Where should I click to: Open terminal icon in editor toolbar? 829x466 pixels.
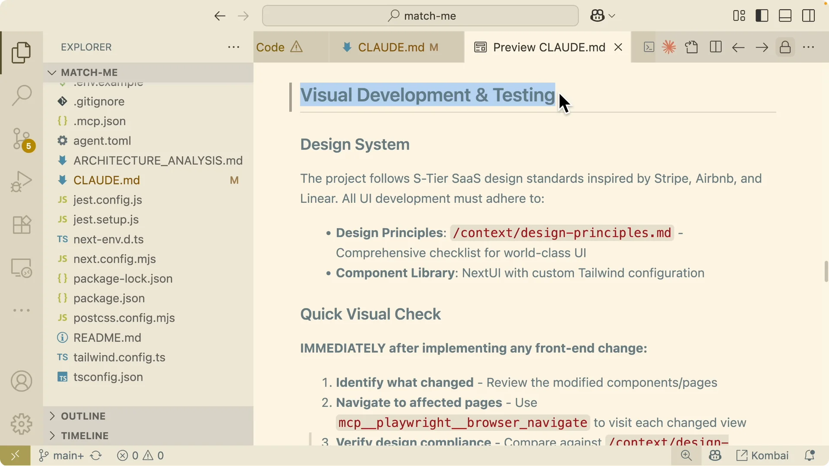649,47
